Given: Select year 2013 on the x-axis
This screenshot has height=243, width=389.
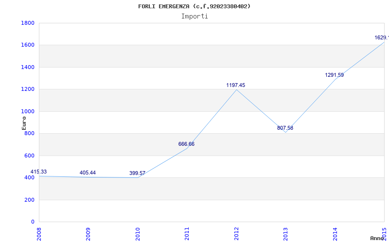Looking at the screenshot, I should click(x=285, y=233).
